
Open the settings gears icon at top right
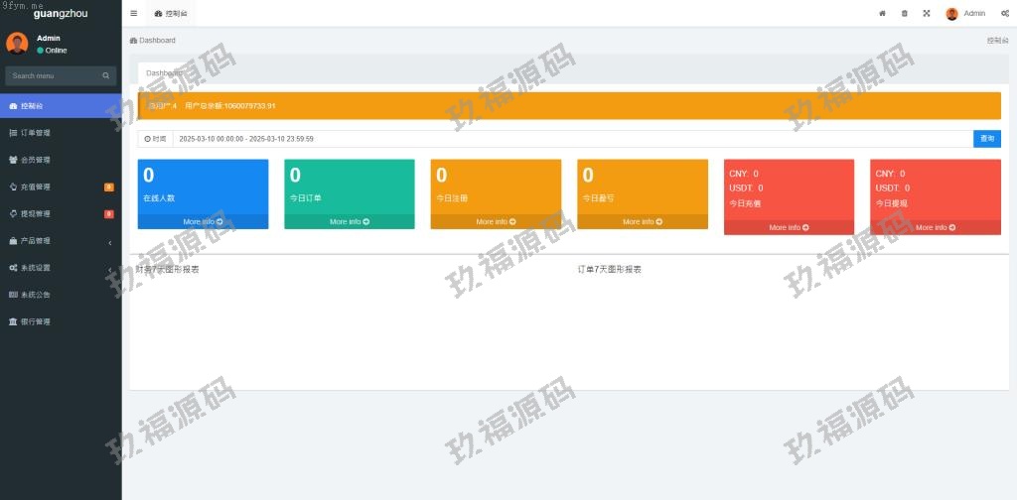(1005, 14)
